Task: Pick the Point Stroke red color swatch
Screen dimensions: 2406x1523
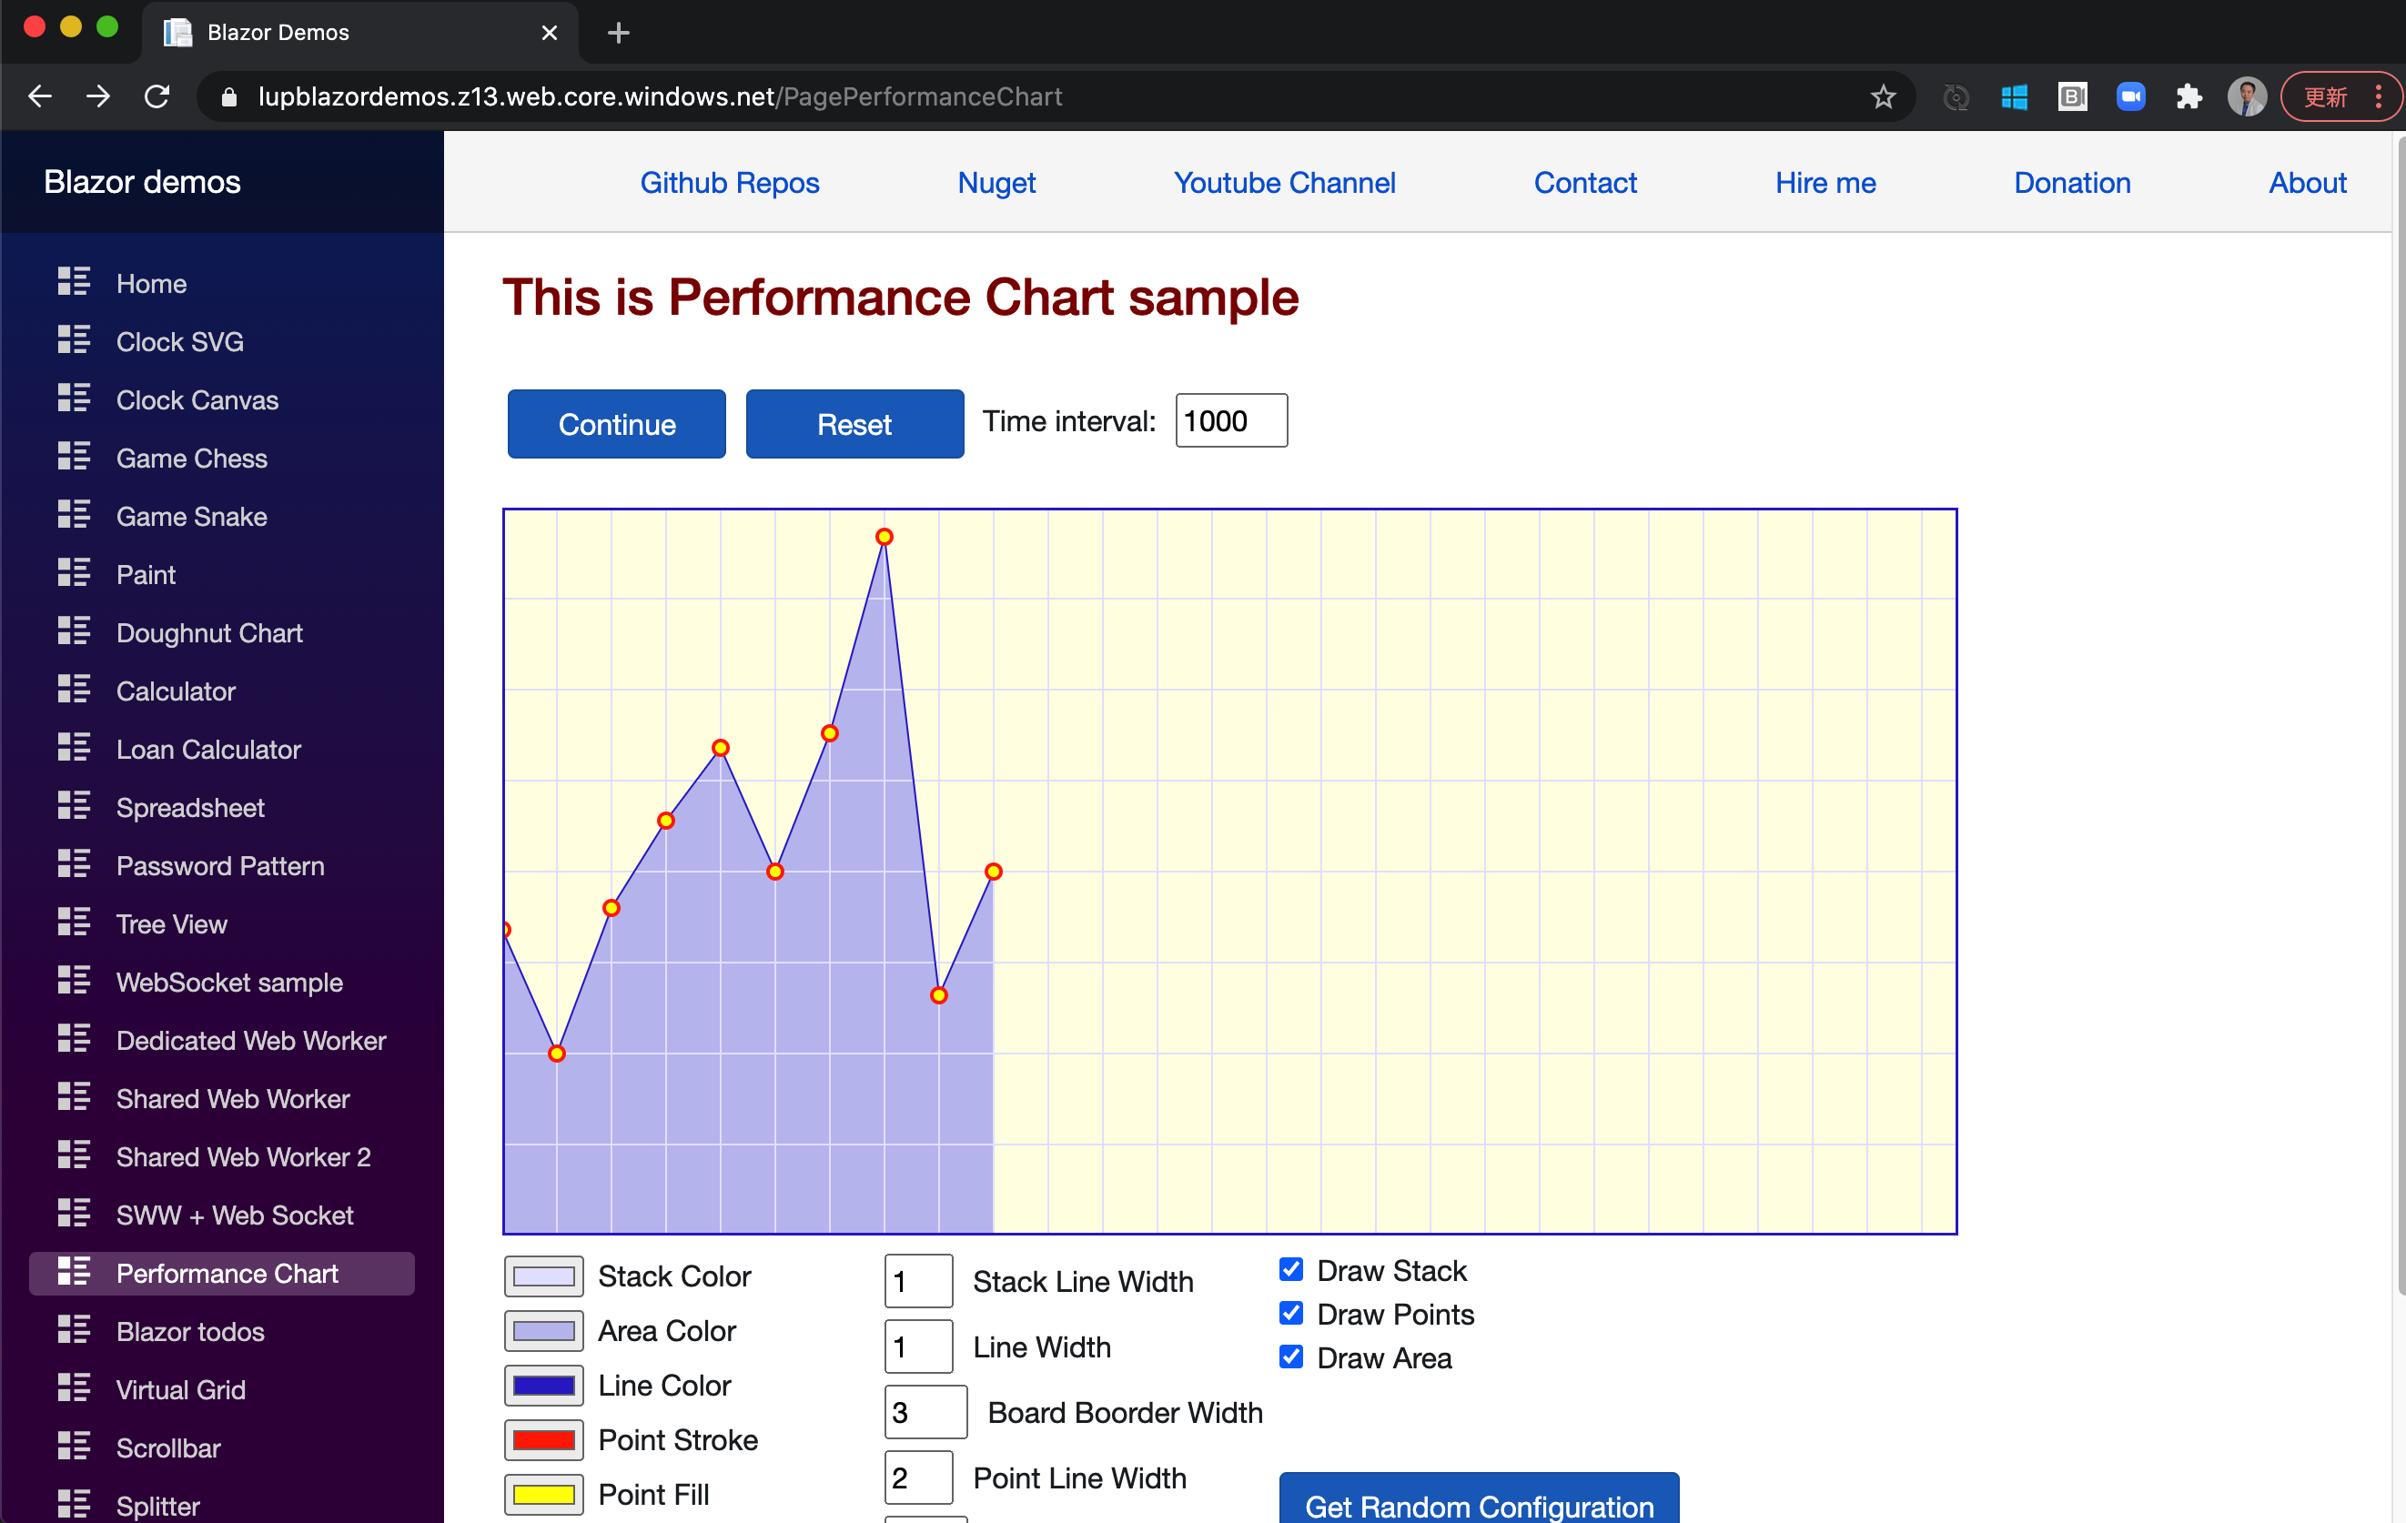Action: 543,1440
